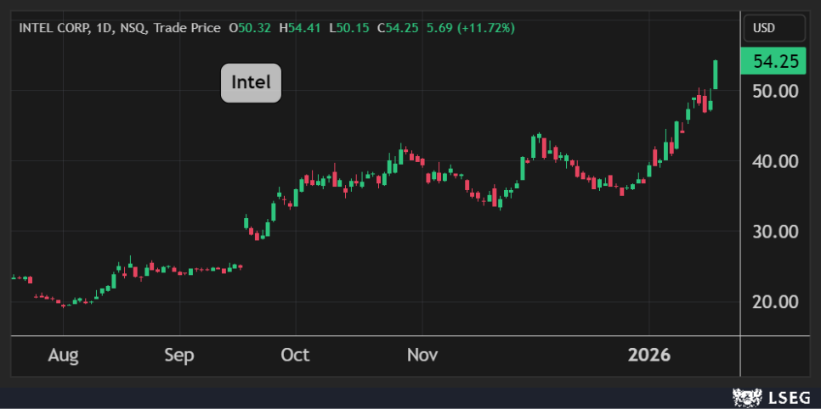
Task: Click the Oct label on time axis
Action: (295, 356)
